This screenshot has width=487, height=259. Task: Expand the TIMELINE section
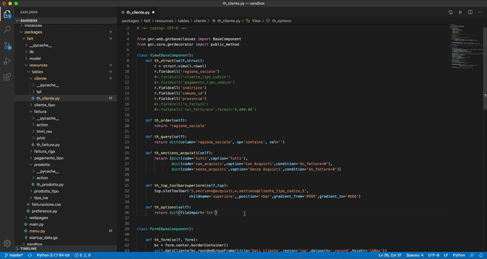[28, 248]
